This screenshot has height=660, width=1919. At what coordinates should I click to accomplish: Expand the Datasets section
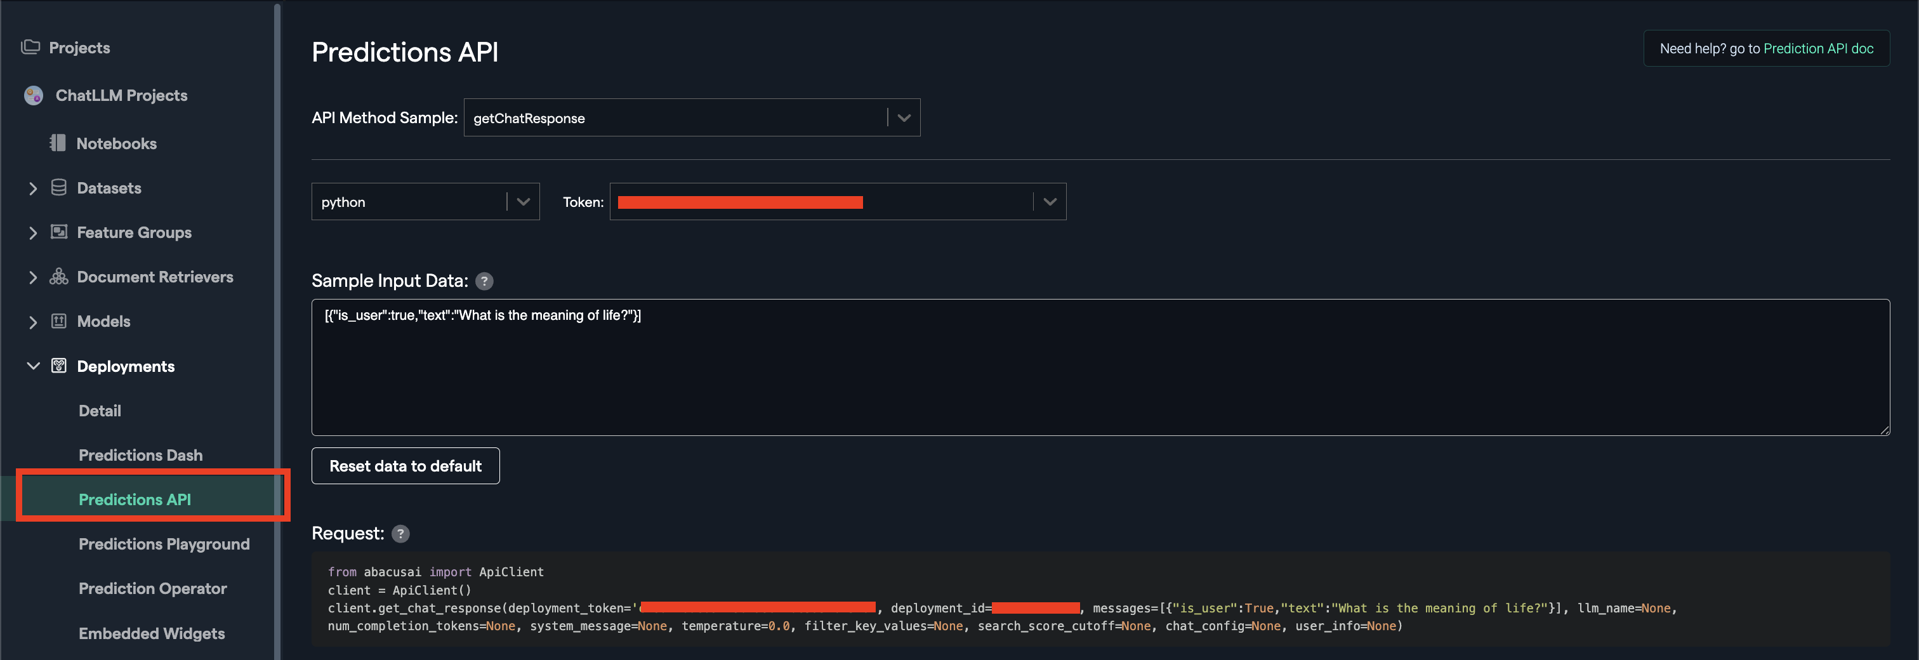pos(33,188)
